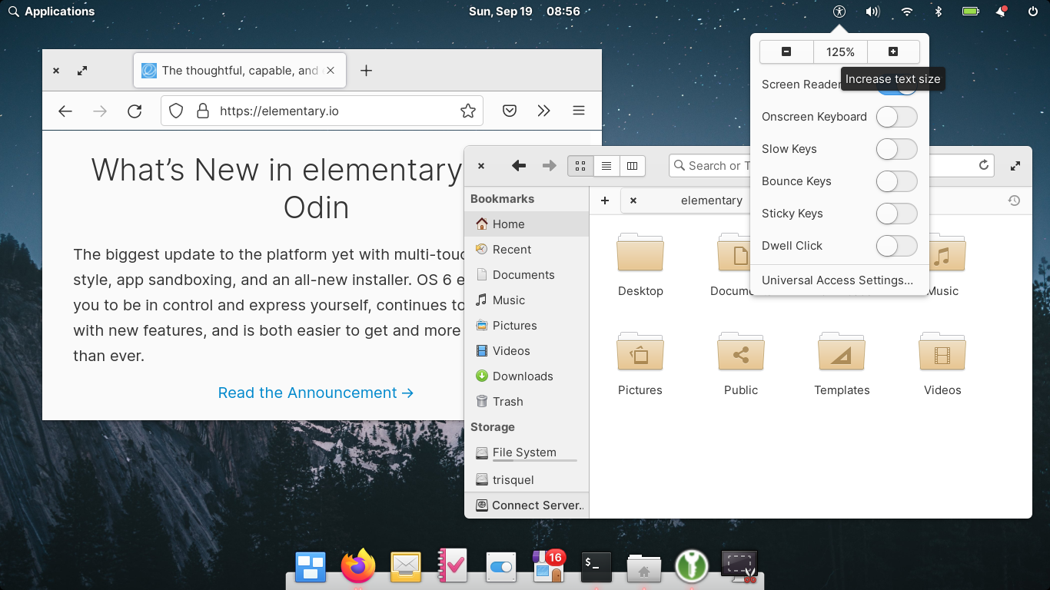Go forward in the Files window
The height and width of the screenshot is (590, 1050).
point(549,165)
